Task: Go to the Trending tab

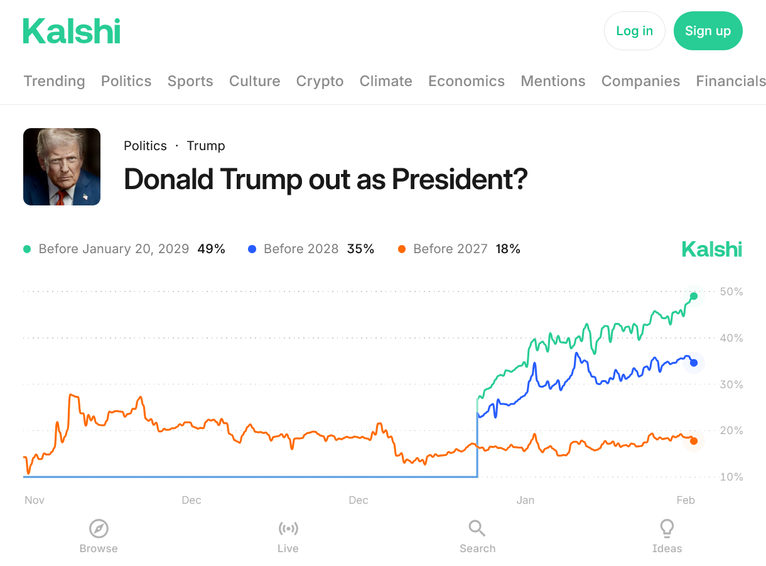Action: (x=54, y=81)
